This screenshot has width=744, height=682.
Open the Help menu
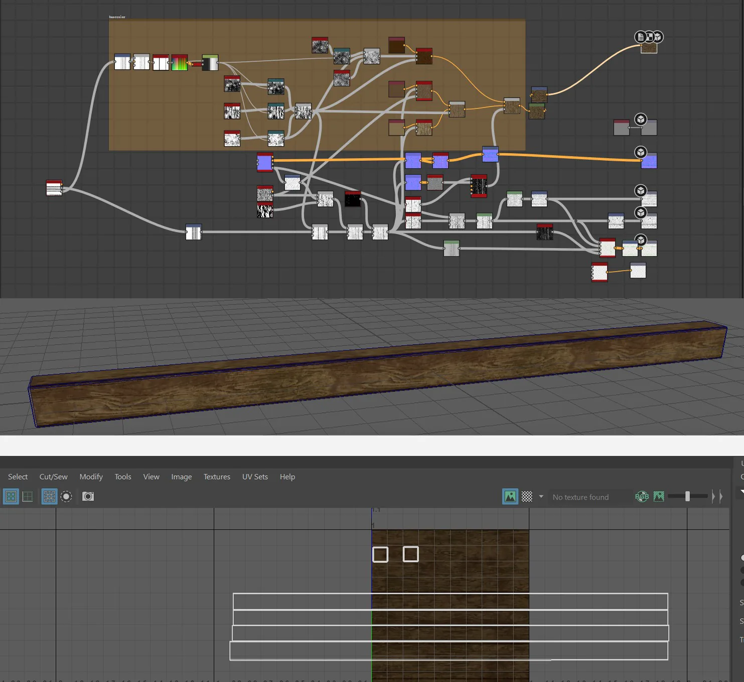287,477
